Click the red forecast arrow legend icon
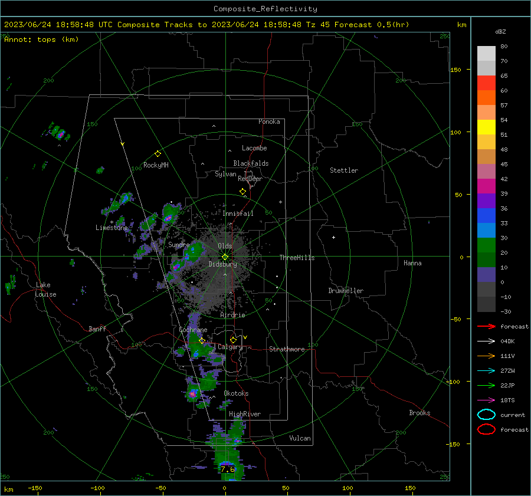531x496 pixels. point(486,326)
